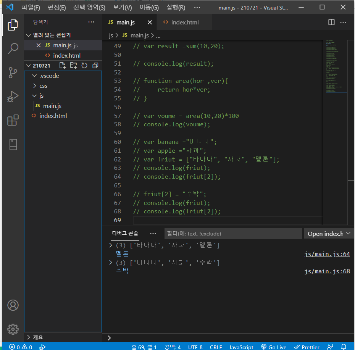
Task: Click Go Live in the status bar
Action: [x=274, y=347]
